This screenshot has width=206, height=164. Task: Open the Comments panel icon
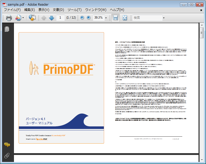click(x=7, y=145)
